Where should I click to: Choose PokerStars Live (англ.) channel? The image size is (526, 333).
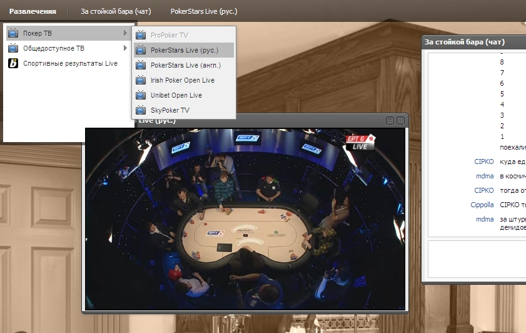coord(184,65)
